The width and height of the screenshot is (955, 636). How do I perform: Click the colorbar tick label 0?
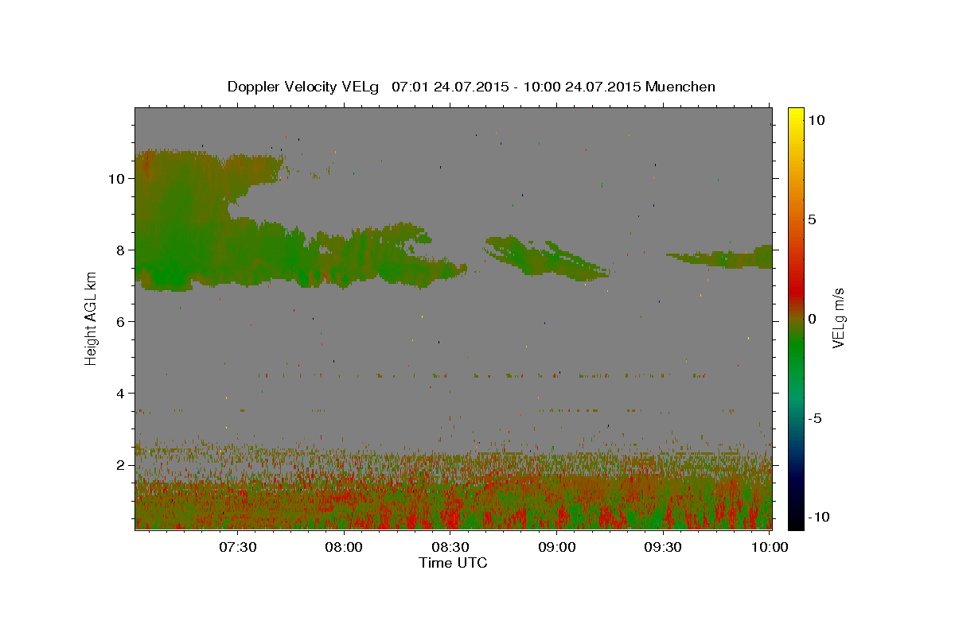pyautogui.click(x=812, y=318)
